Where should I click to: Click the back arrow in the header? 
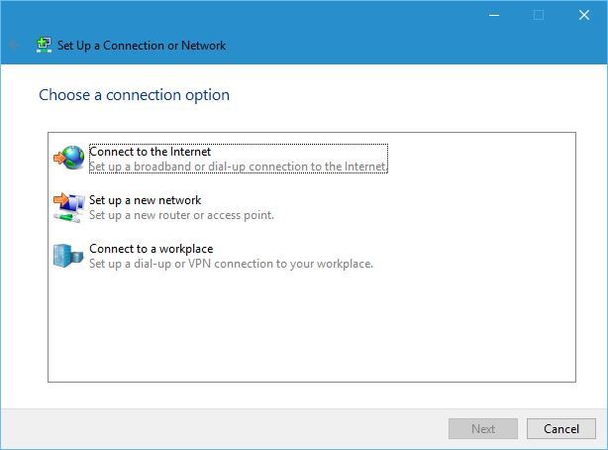14,45
